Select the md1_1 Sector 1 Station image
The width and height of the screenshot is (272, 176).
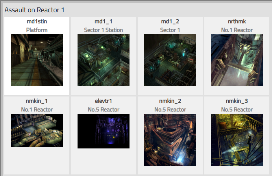click(x=104, y=60)
